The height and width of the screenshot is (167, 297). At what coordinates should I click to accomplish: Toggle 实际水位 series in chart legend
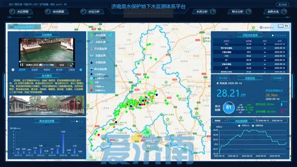pyautogui.click(x=258, y=125)
